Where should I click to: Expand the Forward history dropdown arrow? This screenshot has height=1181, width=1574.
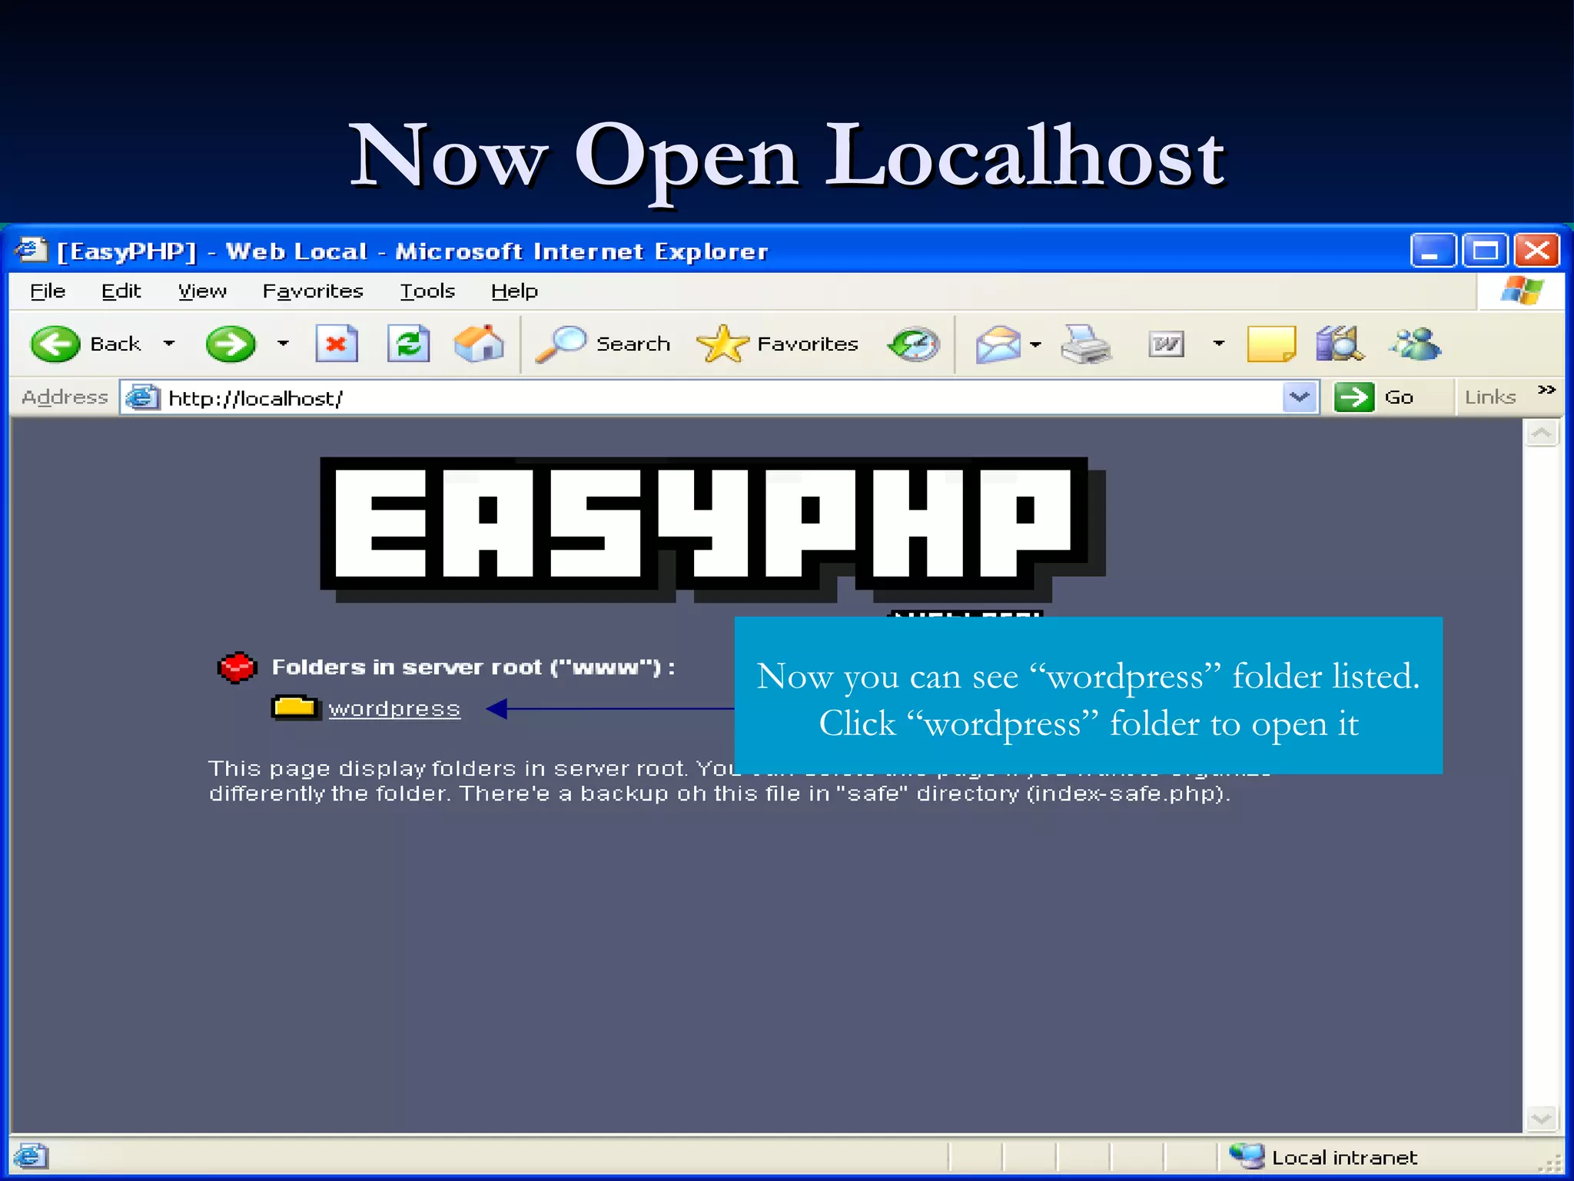283,344
